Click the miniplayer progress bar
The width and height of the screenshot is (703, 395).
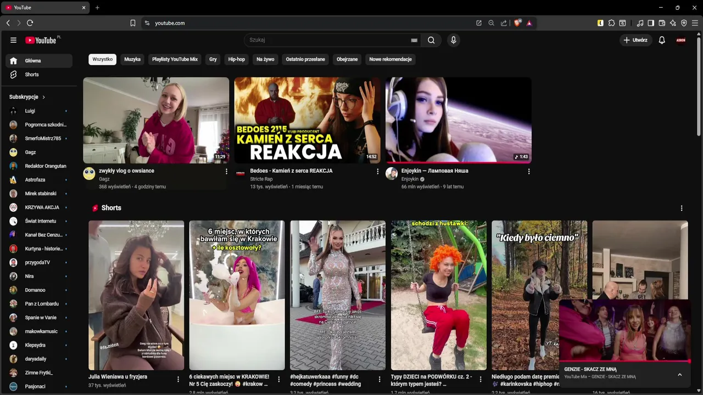(625, 361)
